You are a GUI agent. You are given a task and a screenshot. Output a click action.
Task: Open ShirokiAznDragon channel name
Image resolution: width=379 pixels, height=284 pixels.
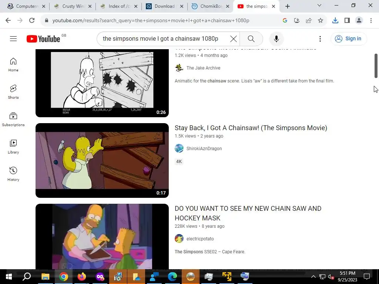point(204,149)
